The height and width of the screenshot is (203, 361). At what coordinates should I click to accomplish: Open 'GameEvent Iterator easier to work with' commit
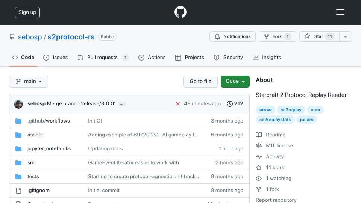click(x=133, y=162)
